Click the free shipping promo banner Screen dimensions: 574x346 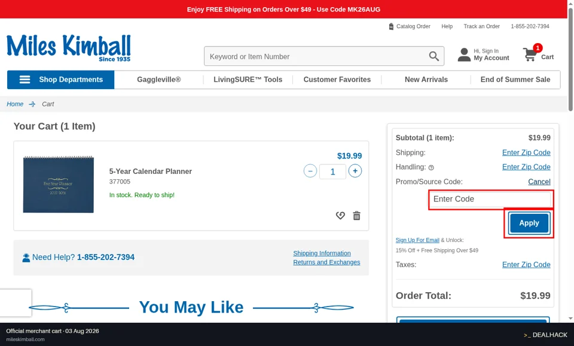tap(283, 9)
